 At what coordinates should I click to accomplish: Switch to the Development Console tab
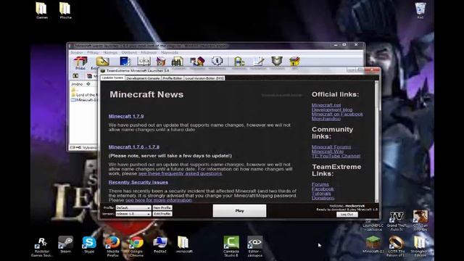[x=143, y=78]
